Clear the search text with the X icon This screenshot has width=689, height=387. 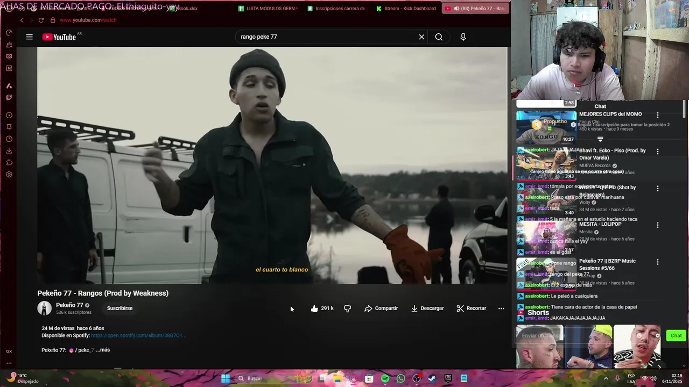click(x=421, y=37)
